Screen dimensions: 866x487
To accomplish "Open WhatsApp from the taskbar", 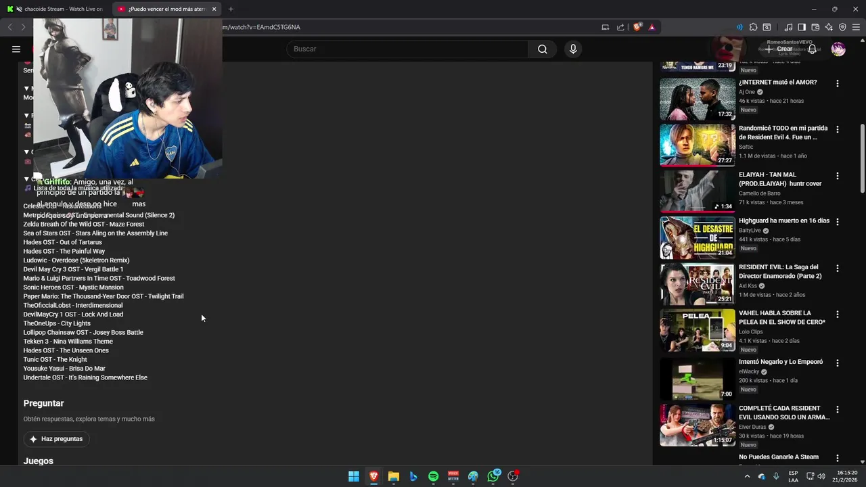I will tap(493, 476).
